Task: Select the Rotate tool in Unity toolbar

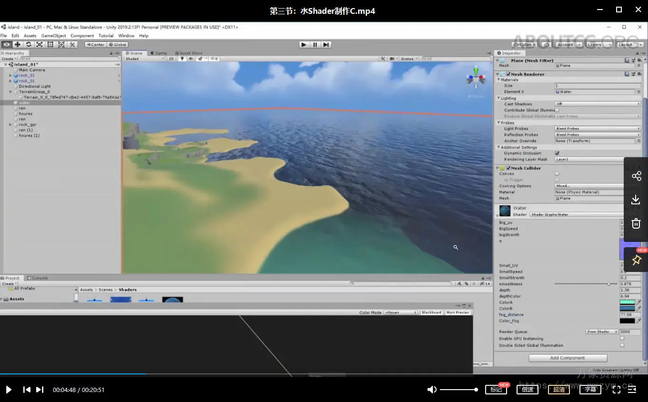Action: point(29,44)
